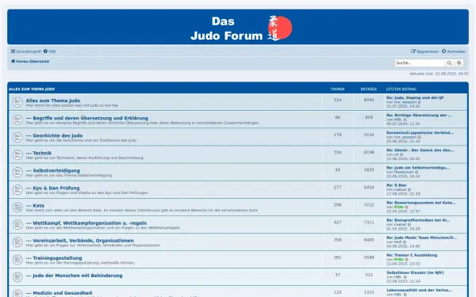476x297 pixels.
Task: View latest post icon in Geschichte des Judo row
Action: pyautogui.click(x=420, y=137)
